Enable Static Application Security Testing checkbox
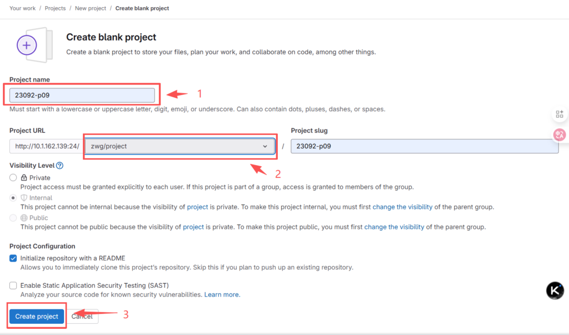The height and width of the screenshot is (335, 569). 13,286
